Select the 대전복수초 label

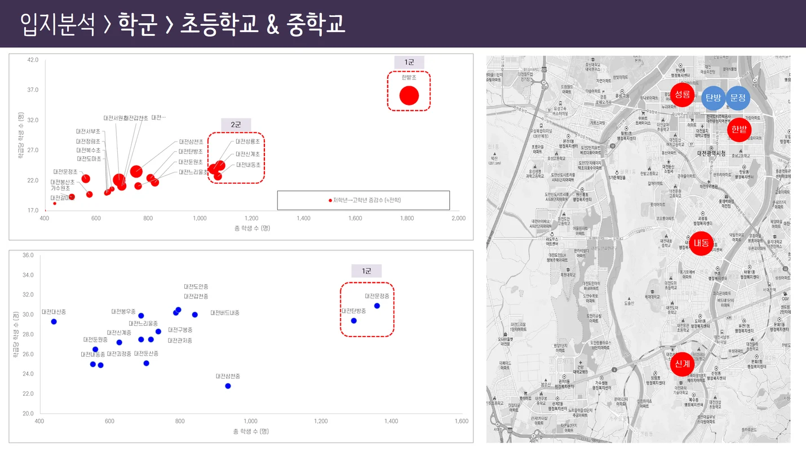coord(88,150)
